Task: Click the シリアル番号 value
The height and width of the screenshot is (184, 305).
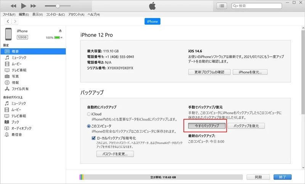Action: (x=120, y=68)
